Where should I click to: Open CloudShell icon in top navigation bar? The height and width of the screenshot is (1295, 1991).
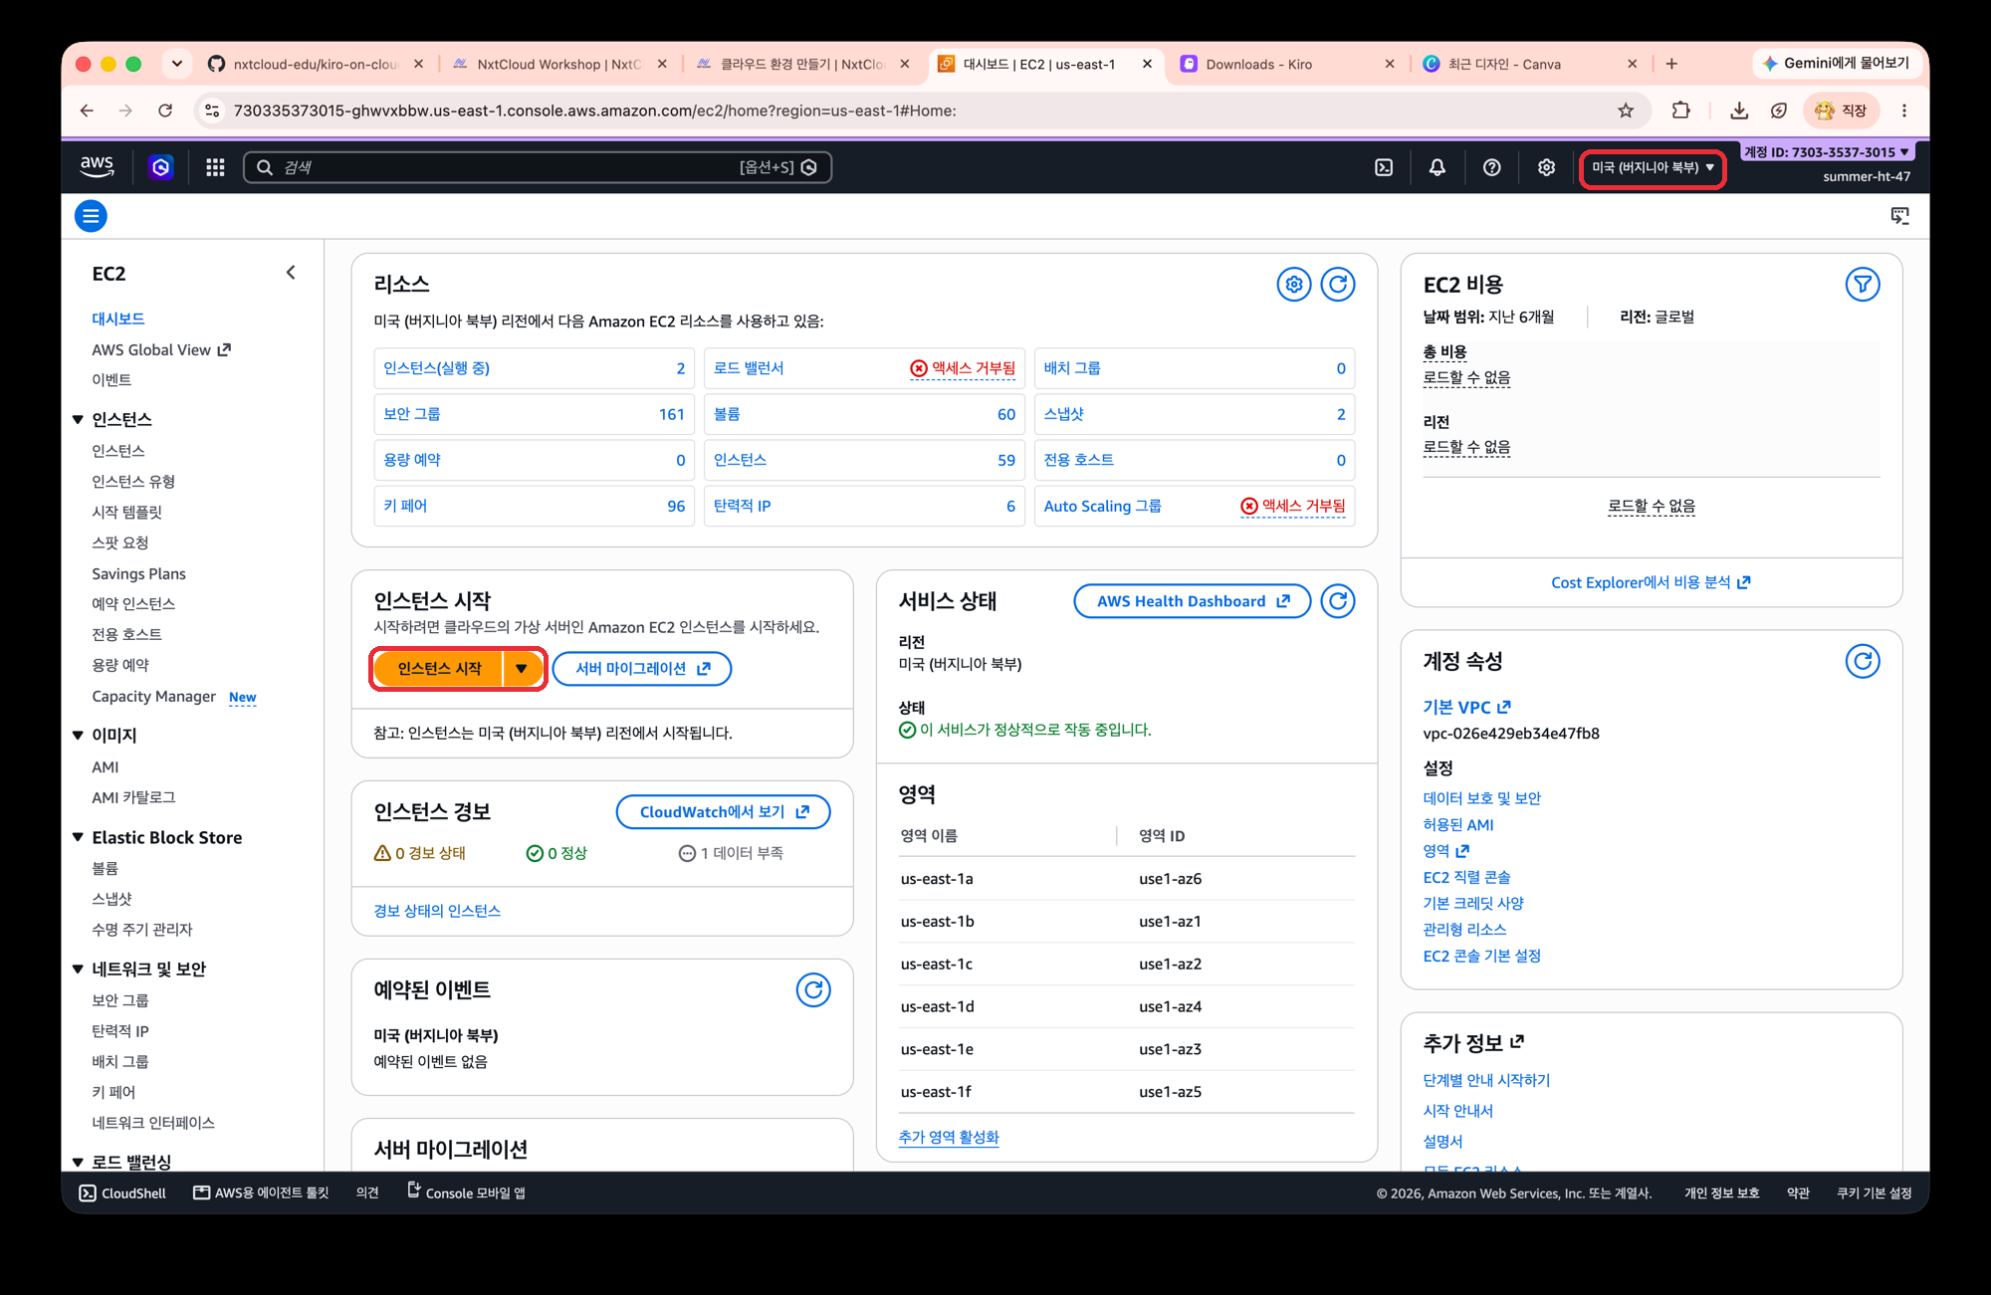click(x=1384, y=167)
